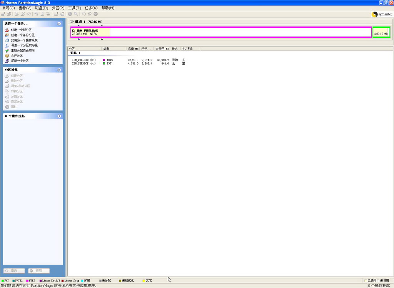The height and width of the screenshot is (288, 394).
Task: Click the 主/逻辑 column header
Action: coord(190,49)
